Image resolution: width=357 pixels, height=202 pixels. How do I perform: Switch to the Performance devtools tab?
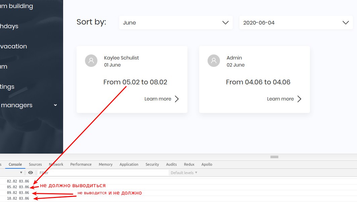pos(81,164)
